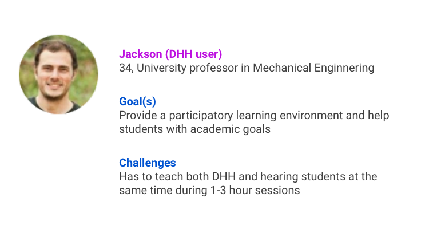
Task: Select the purple "Jackson (DHH user)" heading
Action: (170, 54)
